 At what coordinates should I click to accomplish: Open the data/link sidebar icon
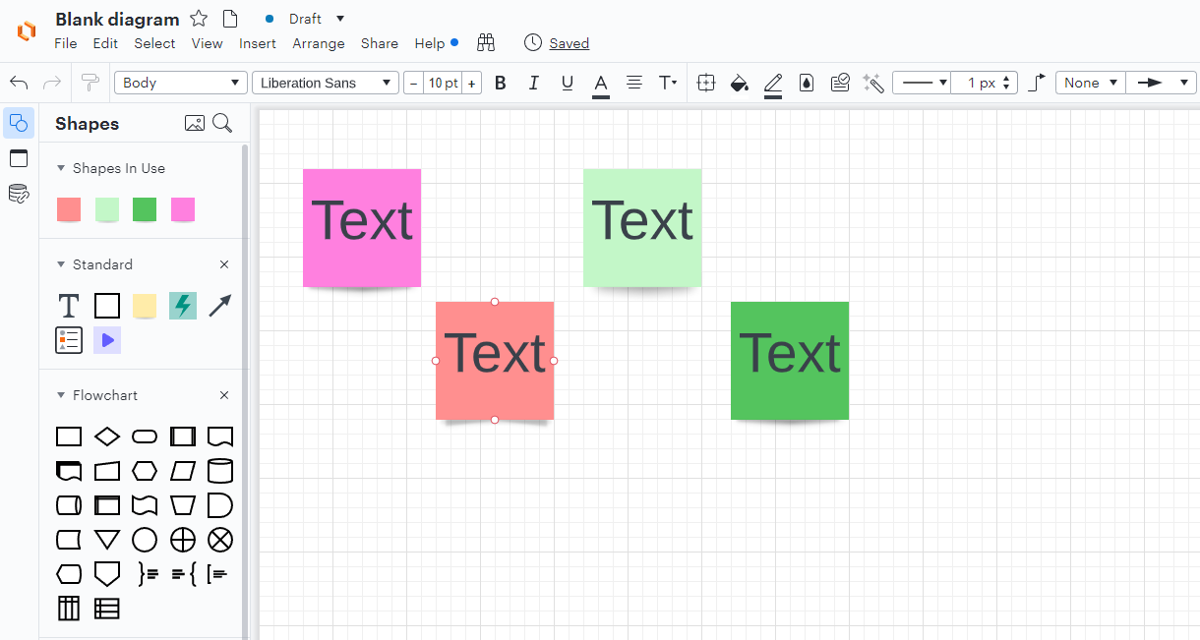coord(19,194)
